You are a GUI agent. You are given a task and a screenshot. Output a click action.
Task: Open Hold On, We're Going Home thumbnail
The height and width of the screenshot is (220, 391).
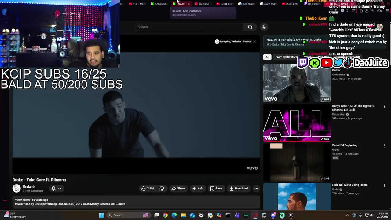pos(297,197)
